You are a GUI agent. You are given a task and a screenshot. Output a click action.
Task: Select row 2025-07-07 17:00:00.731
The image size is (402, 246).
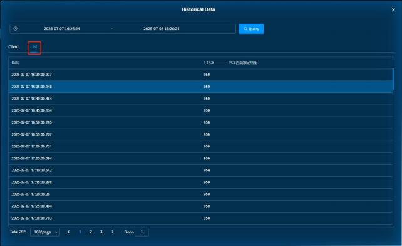click(200, 146)
